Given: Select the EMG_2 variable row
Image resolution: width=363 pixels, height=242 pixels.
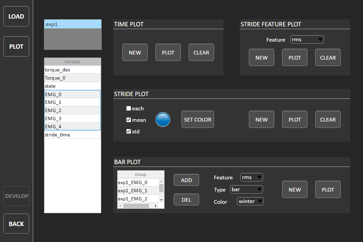Looking at the screenshot, I should 72,110.
